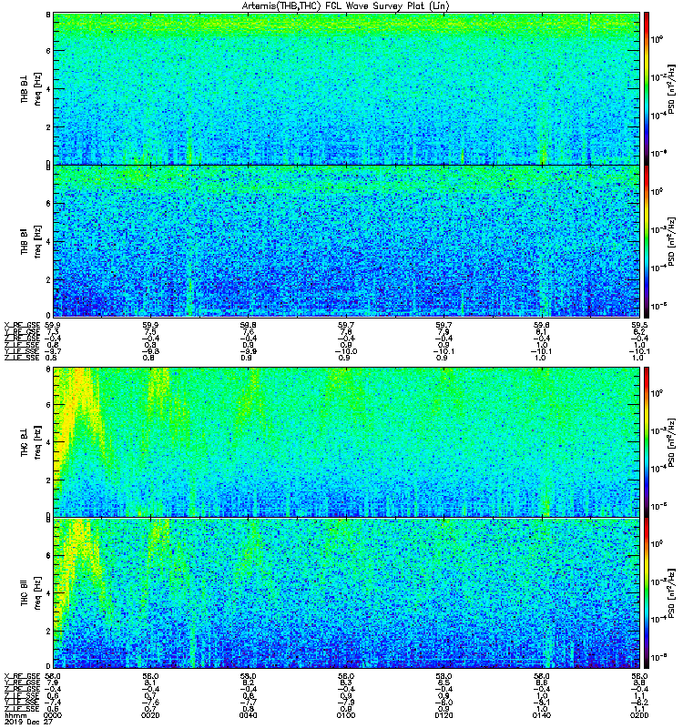Click the 'THC B∥ freq [Hz]' axis label
This screenshot has width=683, height=728.
pos(31,593)
